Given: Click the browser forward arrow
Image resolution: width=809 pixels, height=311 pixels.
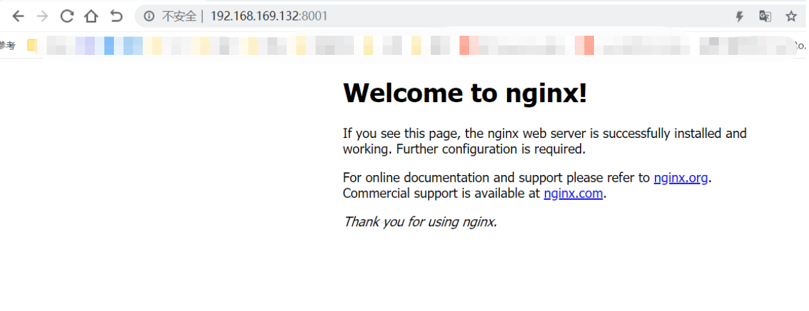Looking at the screenshot, I should click(x=42, y=16).
